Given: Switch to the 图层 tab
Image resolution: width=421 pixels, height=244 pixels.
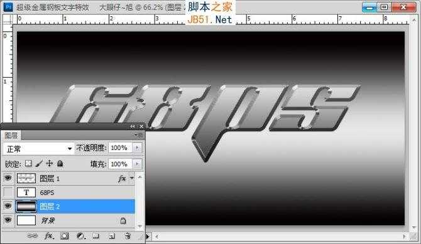Looking at the screenshot, I should [x=11, y=135].
